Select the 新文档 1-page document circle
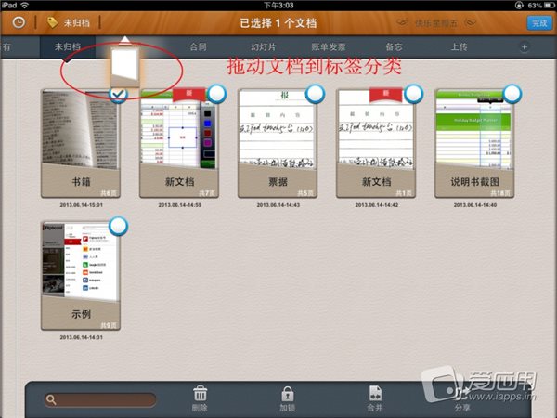 tap(413, 94)
